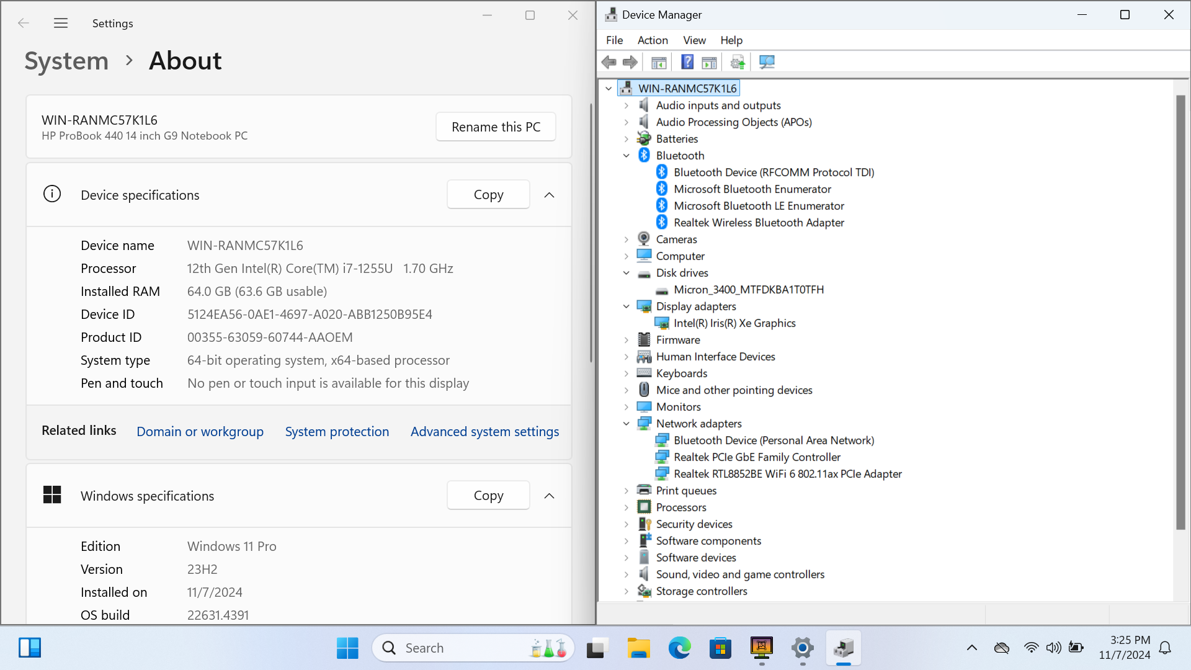Click the Realtek Wireless Bluetooth Adapter icon
Viewport: 1191px width, 670px height.
662,222
